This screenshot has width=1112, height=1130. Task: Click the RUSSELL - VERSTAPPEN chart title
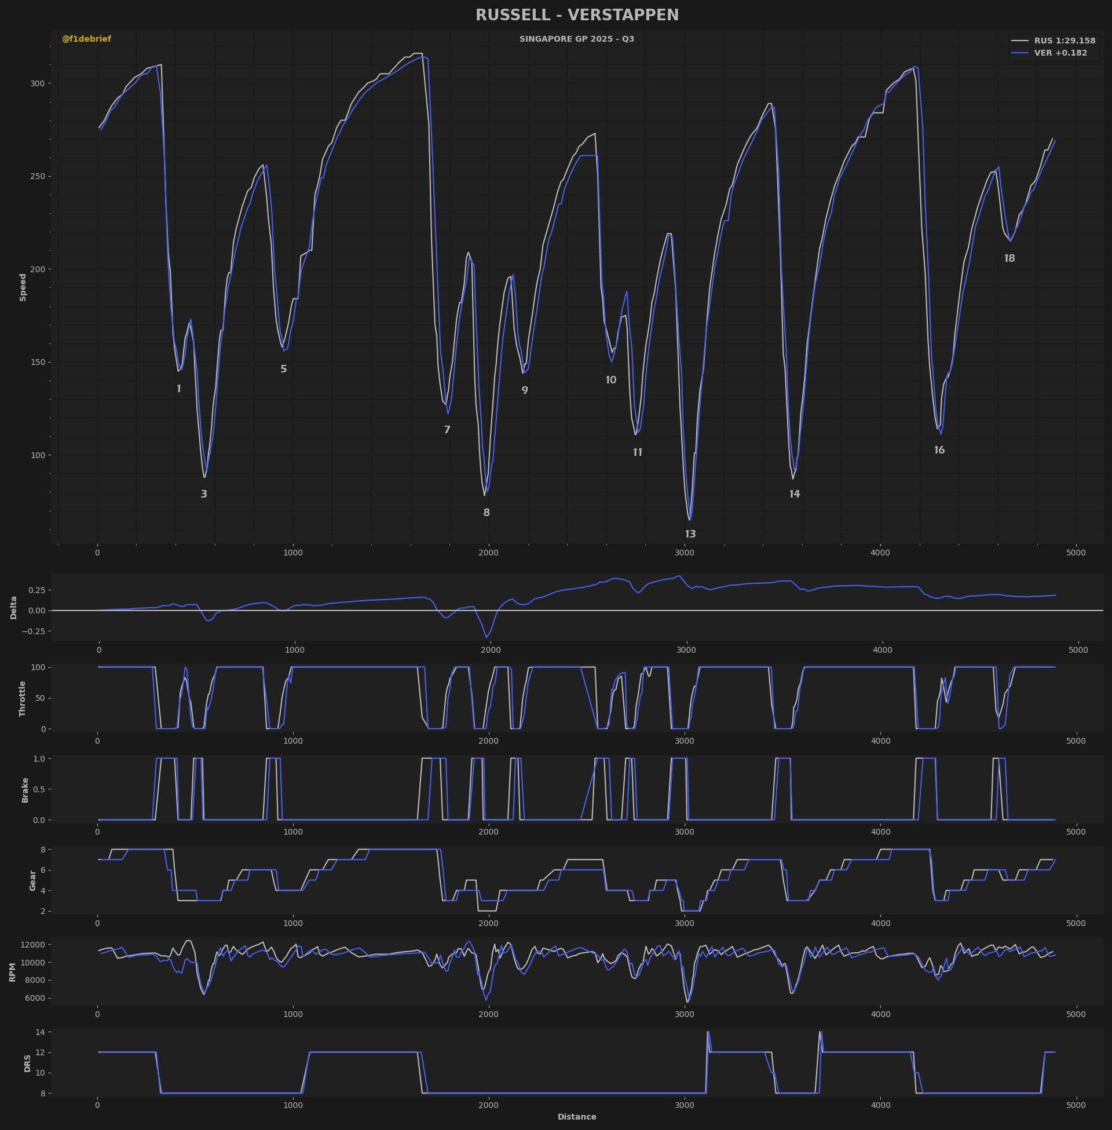point(576,15)
